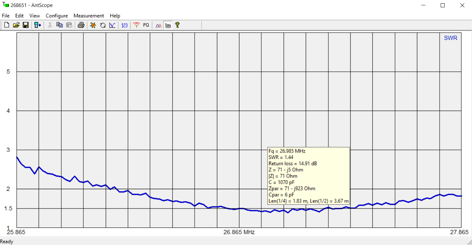This screenshot has width=472, height=245.
Task: Open the Measurement menu
Action: click(89, 16)
